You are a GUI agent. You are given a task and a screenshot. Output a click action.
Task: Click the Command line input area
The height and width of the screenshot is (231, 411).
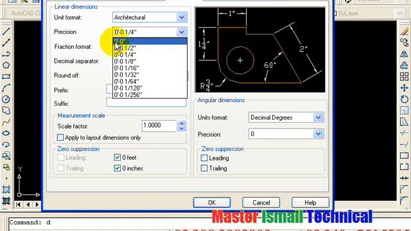pyautogui.click(x=210, y=223)
